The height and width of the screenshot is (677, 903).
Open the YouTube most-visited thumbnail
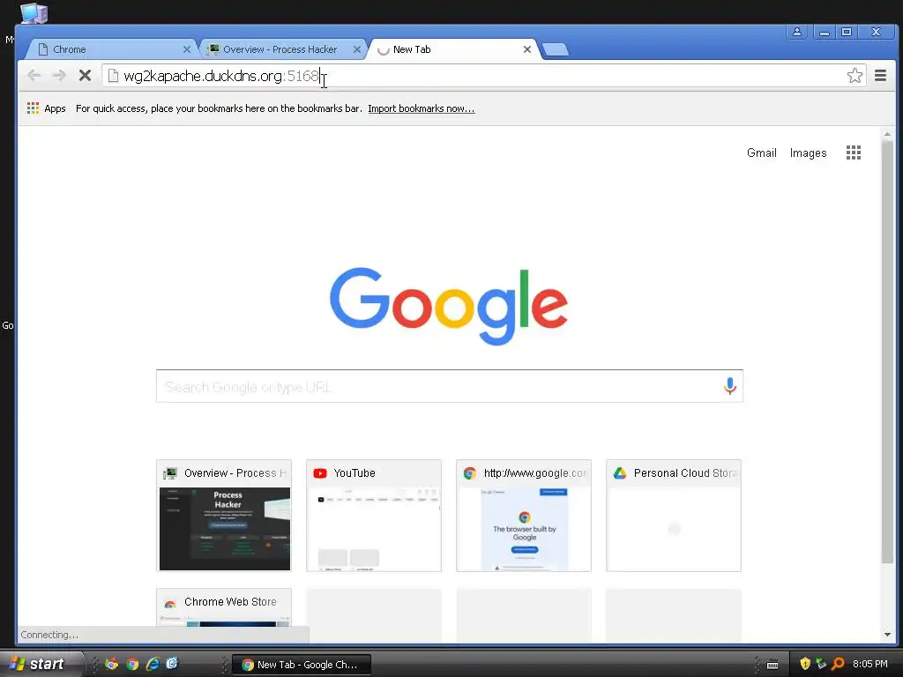374,515
